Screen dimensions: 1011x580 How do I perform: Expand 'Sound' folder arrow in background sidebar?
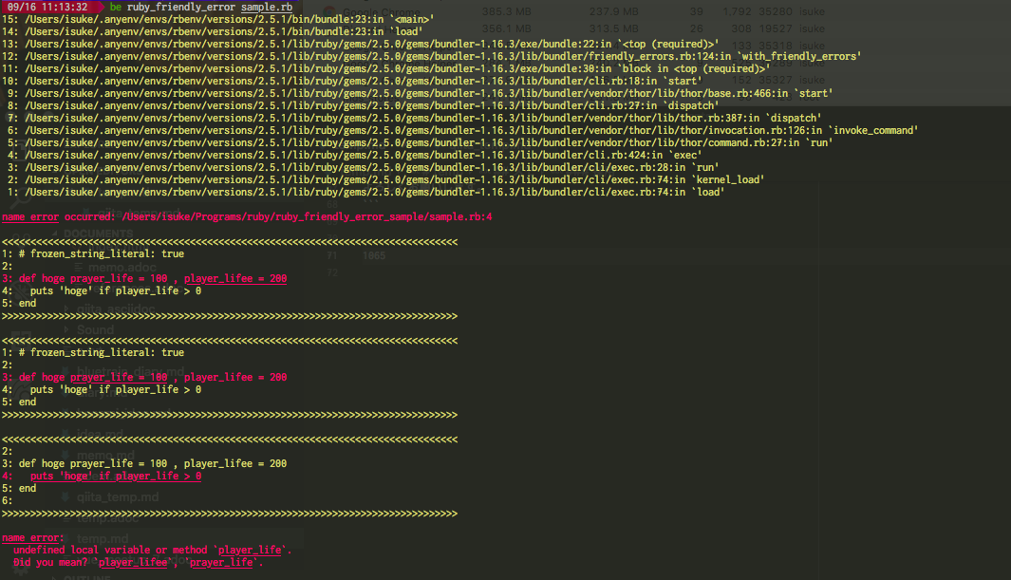pyautogui.click(x=67, y=329)
